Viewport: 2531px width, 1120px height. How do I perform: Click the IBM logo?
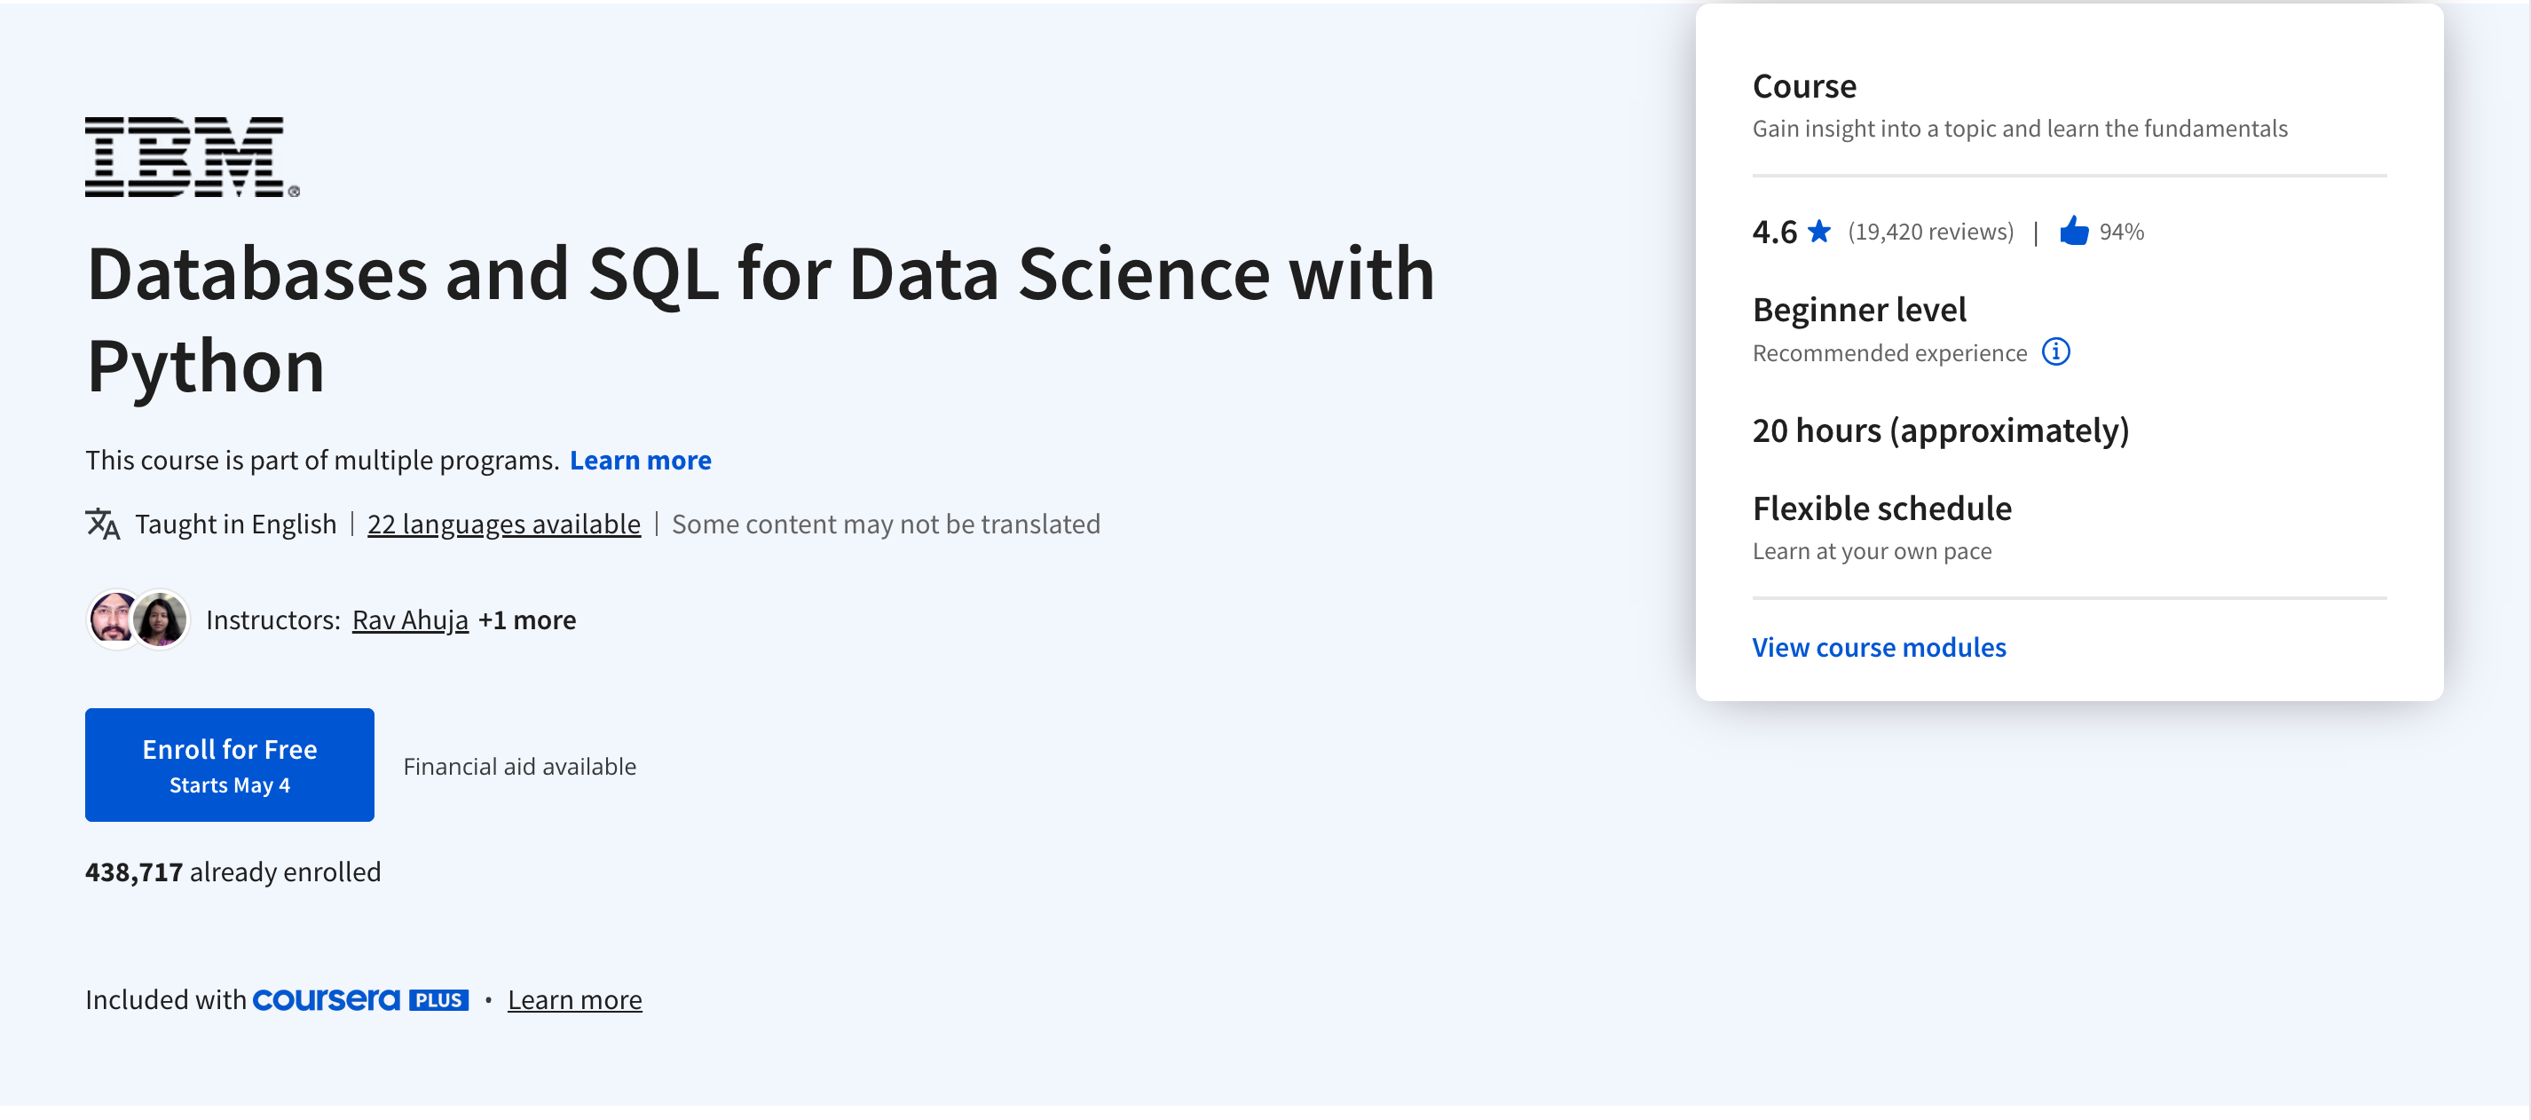tap(193, 157)
